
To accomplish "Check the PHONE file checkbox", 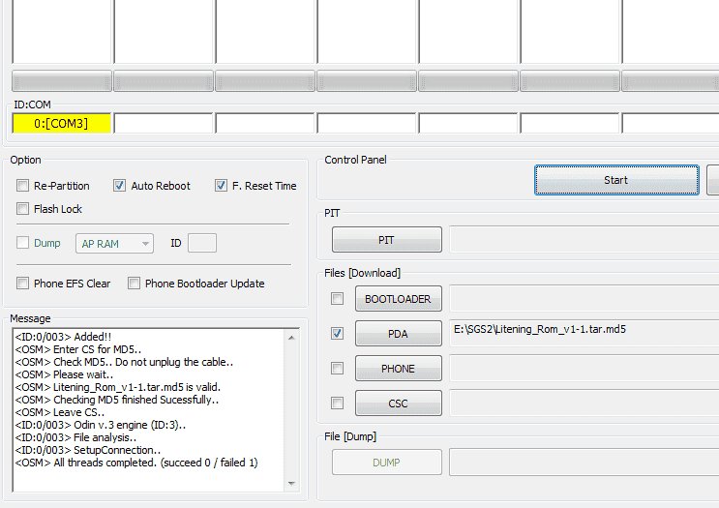I will [x=337, y=368].
